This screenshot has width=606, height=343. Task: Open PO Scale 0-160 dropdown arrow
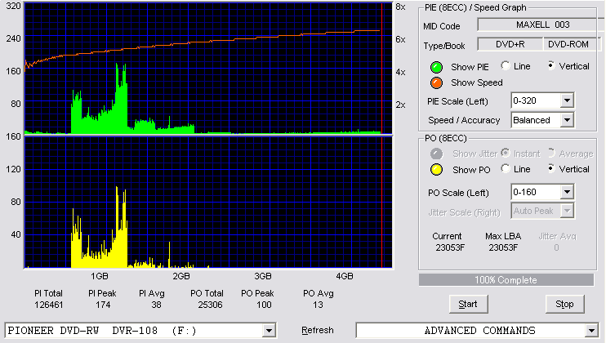[x=567, y=192]
